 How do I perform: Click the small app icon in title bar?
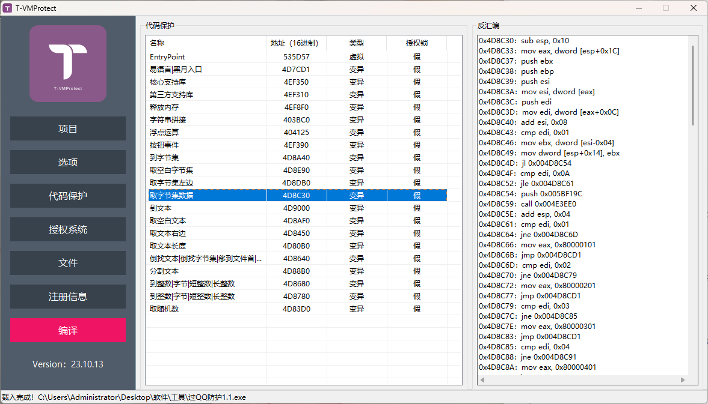pos(8,8)
